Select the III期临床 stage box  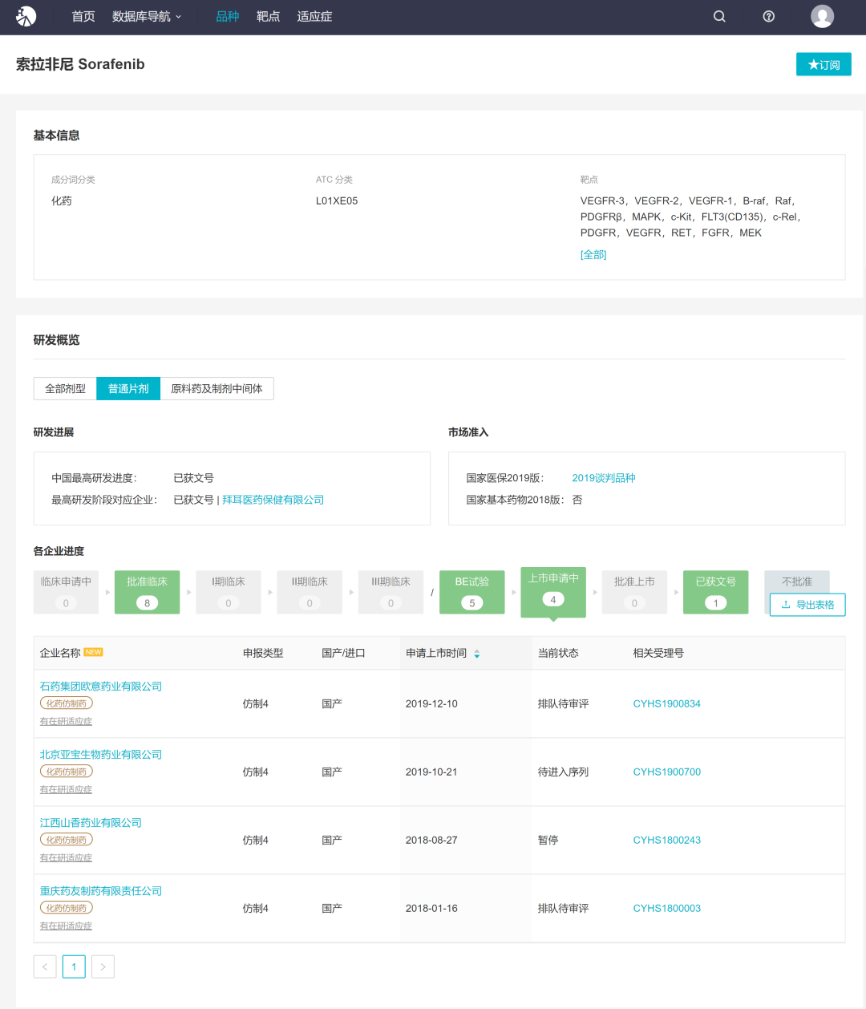click(391, 592)
